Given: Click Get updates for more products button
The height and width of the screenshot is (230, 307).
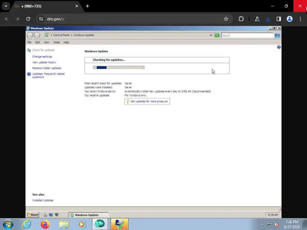Looking at the screenshot, I should point(147,101).
